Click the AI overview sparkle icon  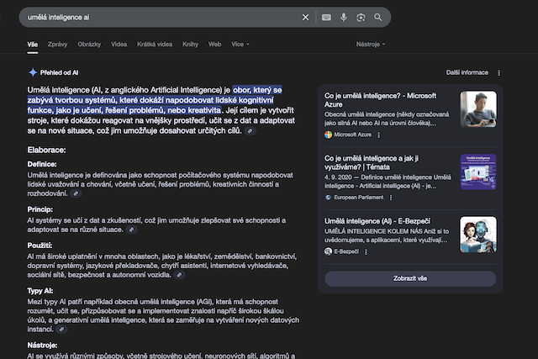click(x=33, y=72)
